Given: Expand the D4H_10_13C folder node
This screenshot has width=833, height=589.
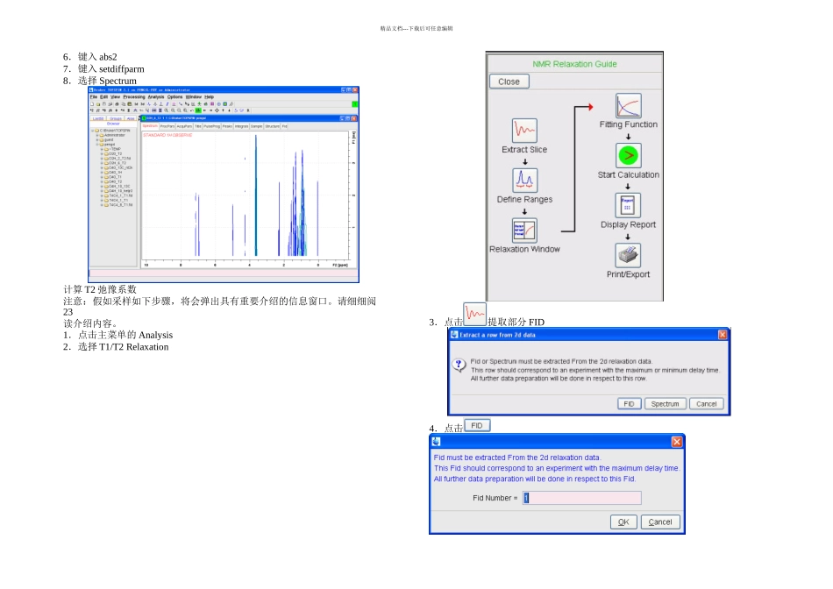Looking at the screenshot, I should (x=102, y=187).
